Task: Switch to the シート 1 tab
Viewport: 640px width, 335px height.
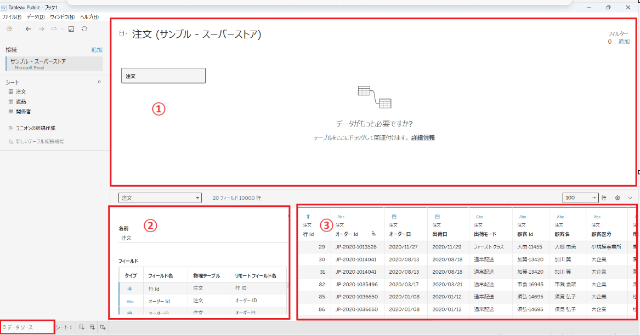Action: click(x=64, y=327)
